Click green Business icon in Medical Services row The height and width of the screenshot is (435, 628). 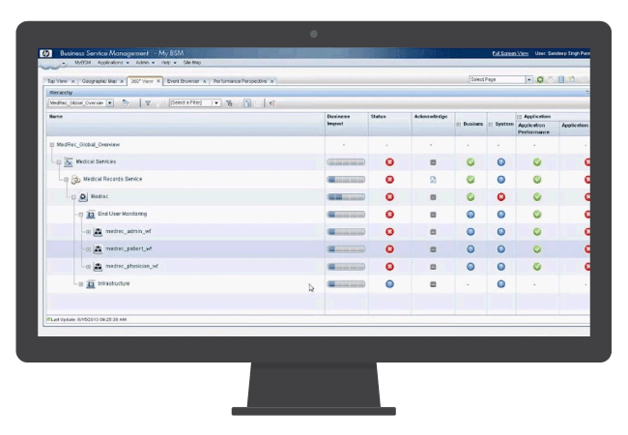[471, 162]
